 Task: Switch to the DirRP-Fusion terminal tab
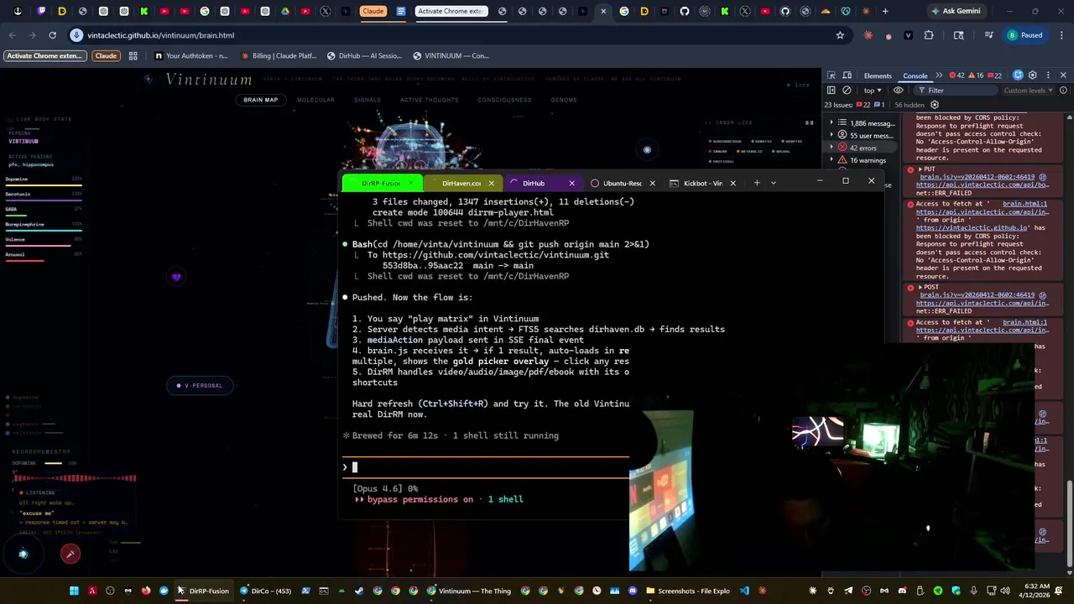pos(381,183)
